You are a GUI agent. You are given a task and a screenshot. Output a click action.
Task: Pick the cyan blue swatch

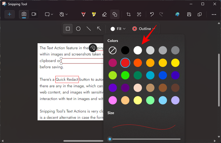point(150,75)
